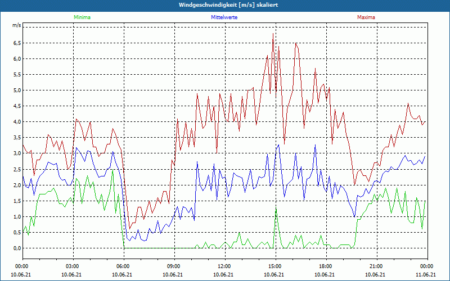Click the 18:00 time axis label
The height and width of the screenshot is (281, 450).
[x=326, y=266]
